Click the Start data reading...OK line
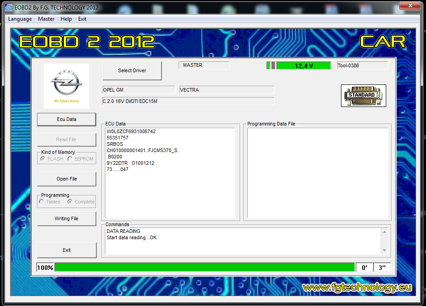 point(132,237)
